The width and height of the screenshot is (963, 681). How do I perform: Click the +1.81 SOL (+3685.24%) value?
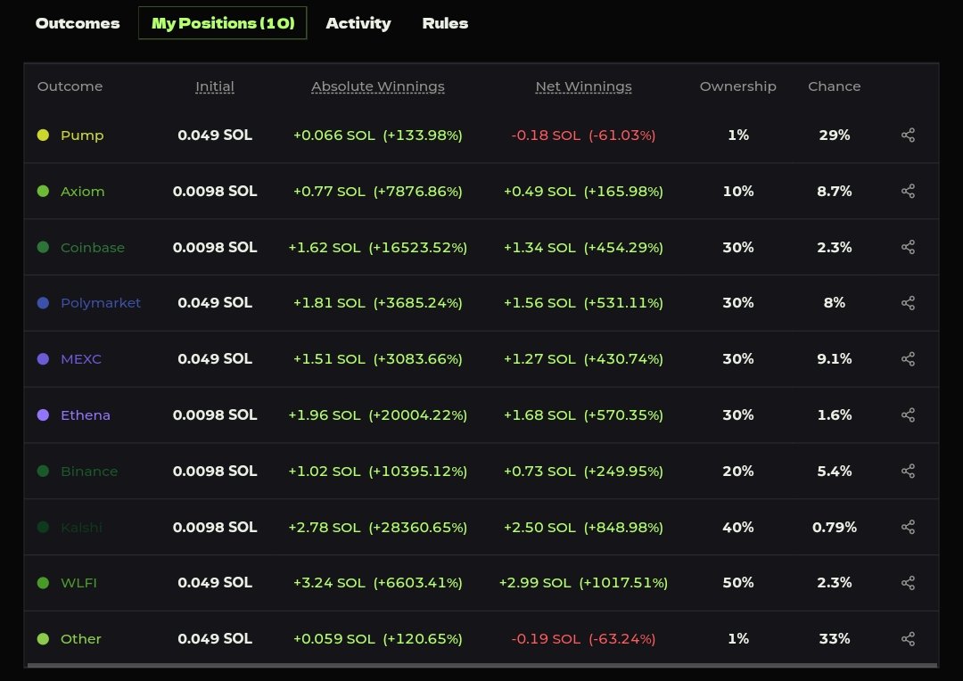click(378, 303)
